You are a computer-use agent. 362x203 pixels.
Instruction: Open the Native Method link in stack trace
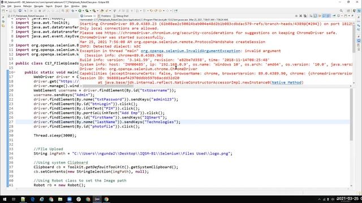pos(286,82)
